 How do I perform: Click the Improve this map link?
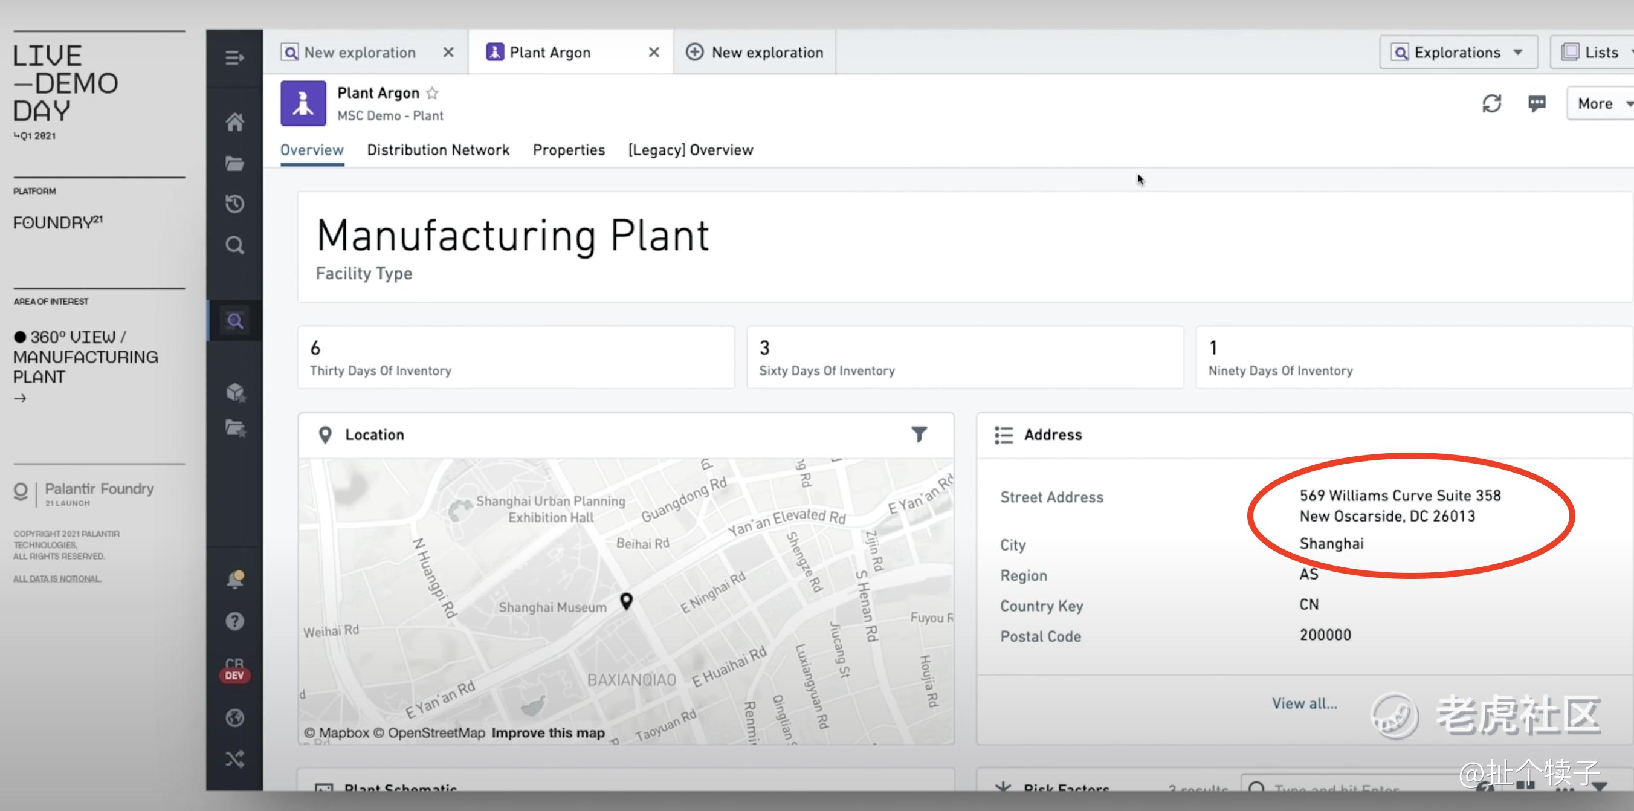click(x=548, y=733)
